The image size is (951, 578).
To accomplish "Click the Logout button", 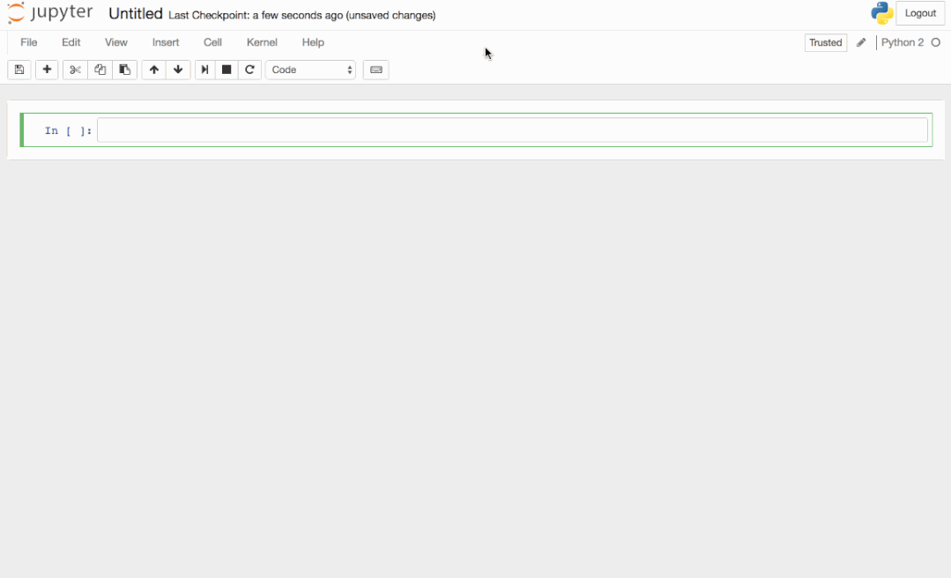I will click(920, 12).
